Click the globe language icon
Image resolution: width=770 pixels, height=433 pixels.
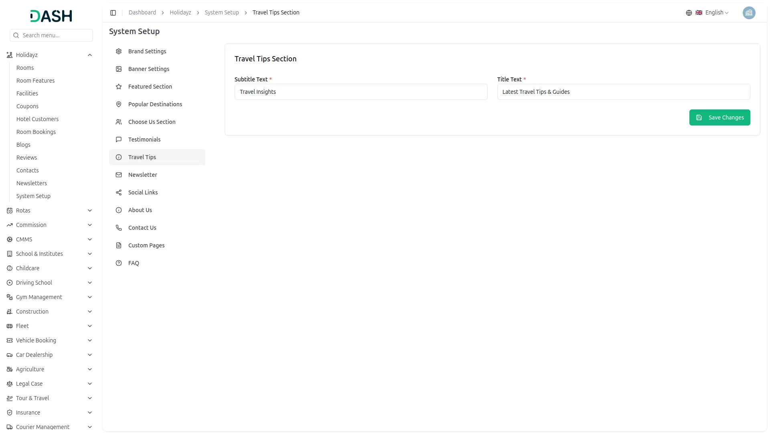click(689, 13)
